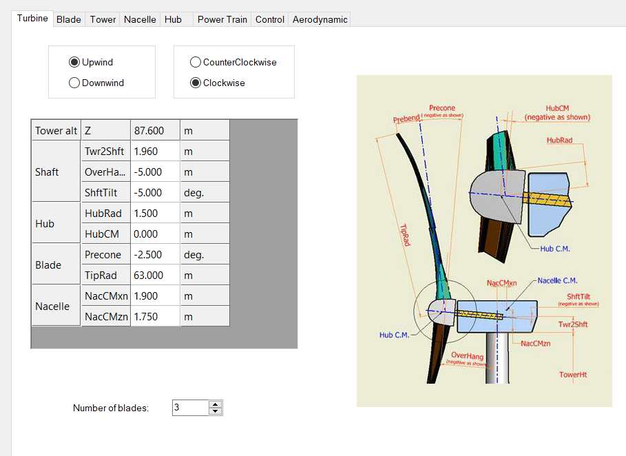Edit the Tower alt Z value 87.600
The image size is (626, 456).
154,130
